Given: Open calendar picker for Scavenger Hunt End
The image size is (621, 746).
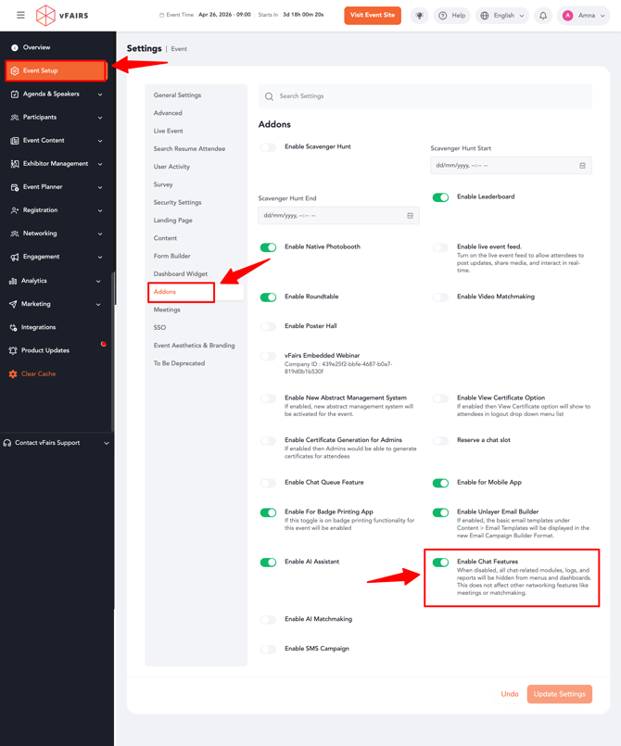Looking at the screenshot, I should pos(410,216).
